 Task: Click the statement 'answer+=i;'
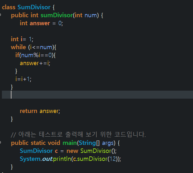coord(35,63)
